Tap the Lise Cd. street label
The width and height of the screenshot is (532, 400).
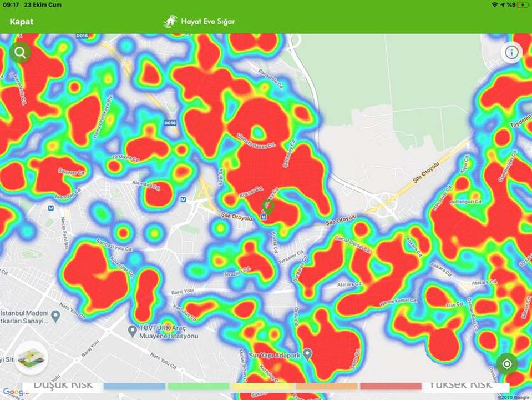point(455,305)
